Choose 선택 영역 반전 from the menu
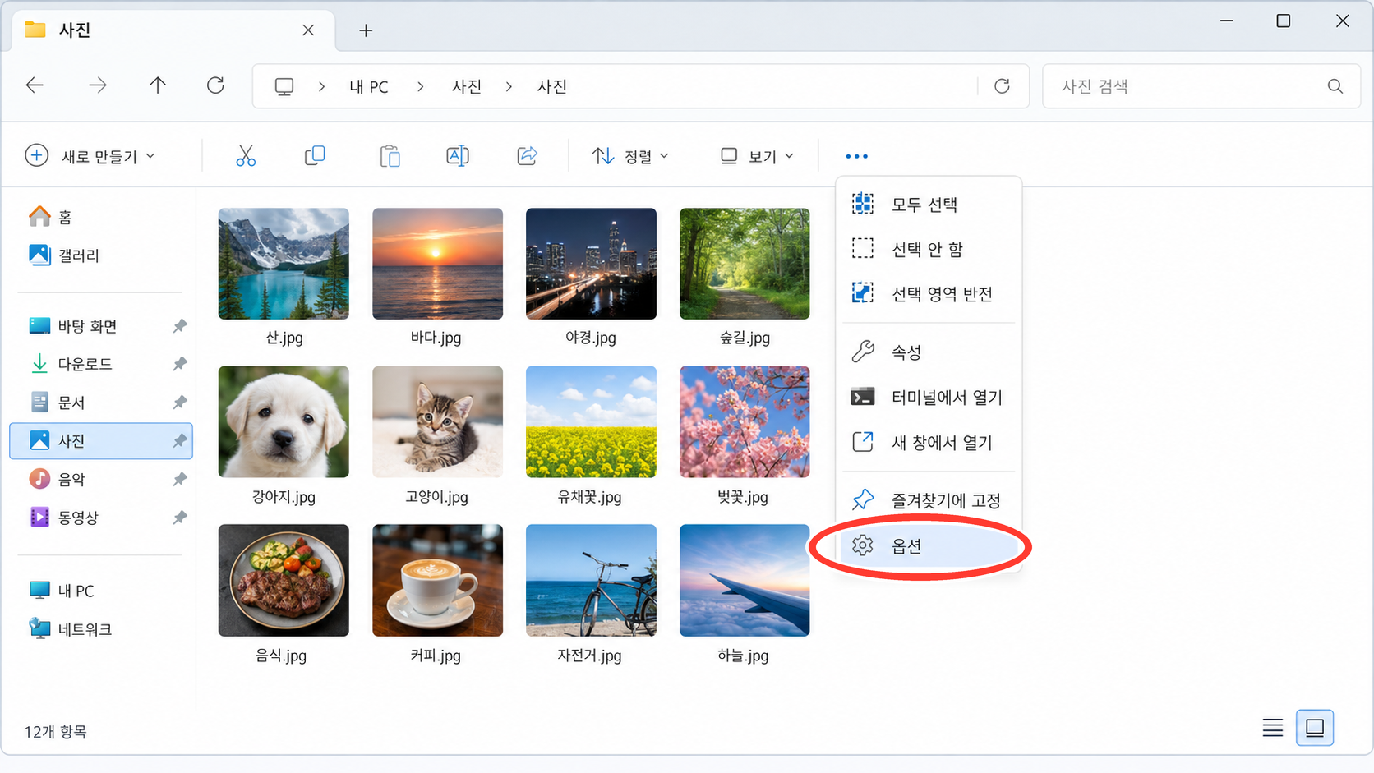The image size is (1374, 773). click(929, 293)
